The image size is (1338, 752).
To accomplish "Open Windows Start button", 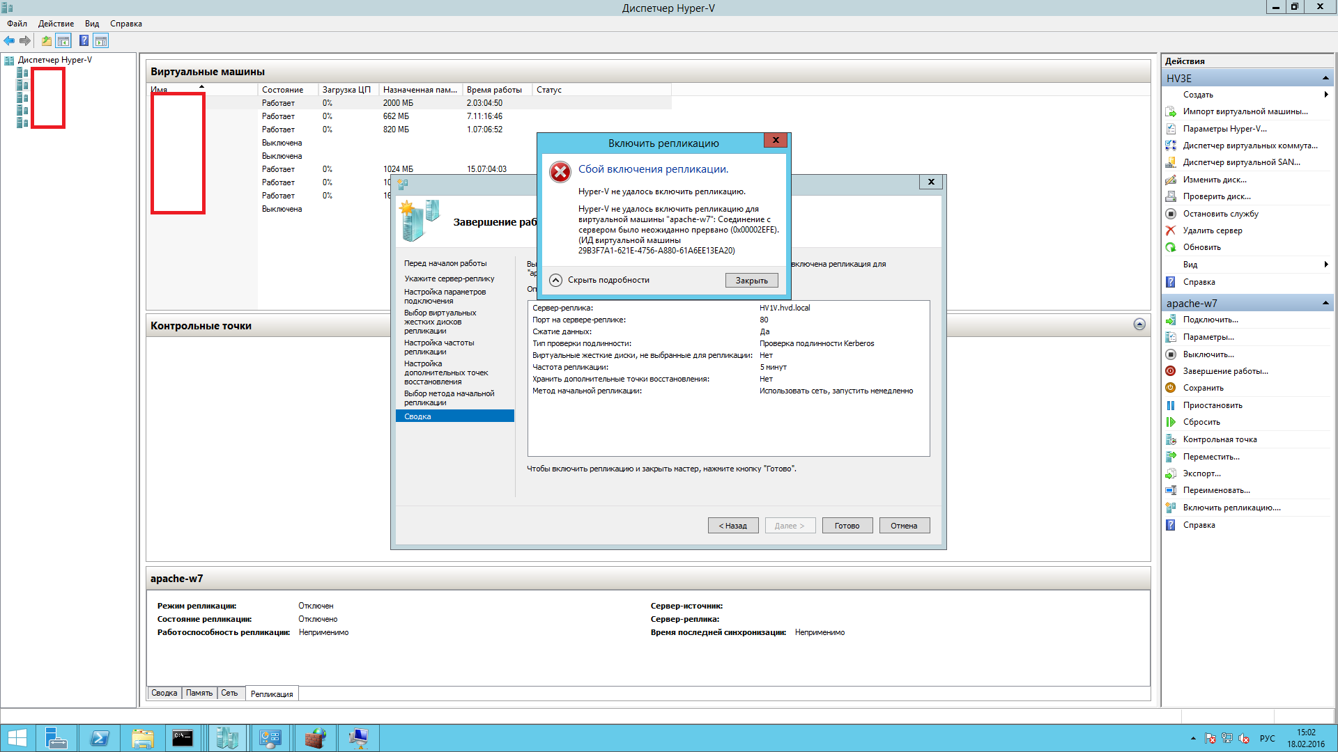I will (17, 738).
